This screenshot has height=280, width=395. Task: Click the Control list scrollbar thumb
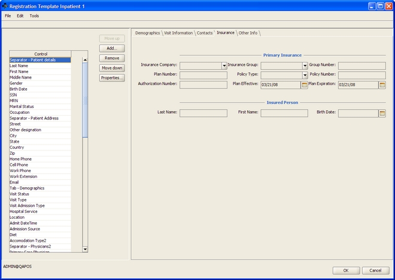coord(85,100)
